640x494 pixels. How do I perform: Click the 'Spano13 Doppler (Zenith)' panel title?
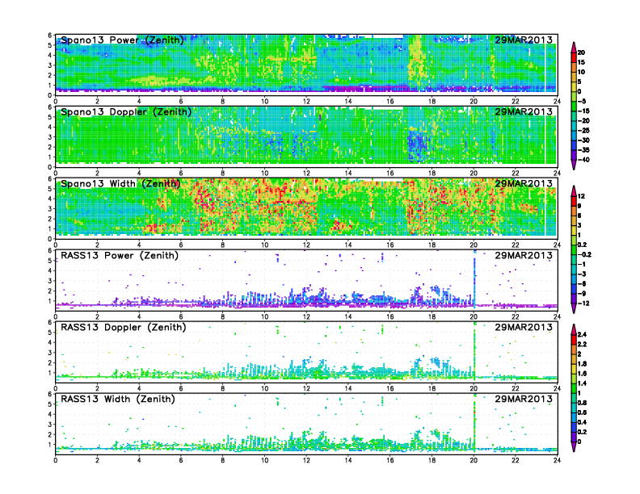pos(126,111)
